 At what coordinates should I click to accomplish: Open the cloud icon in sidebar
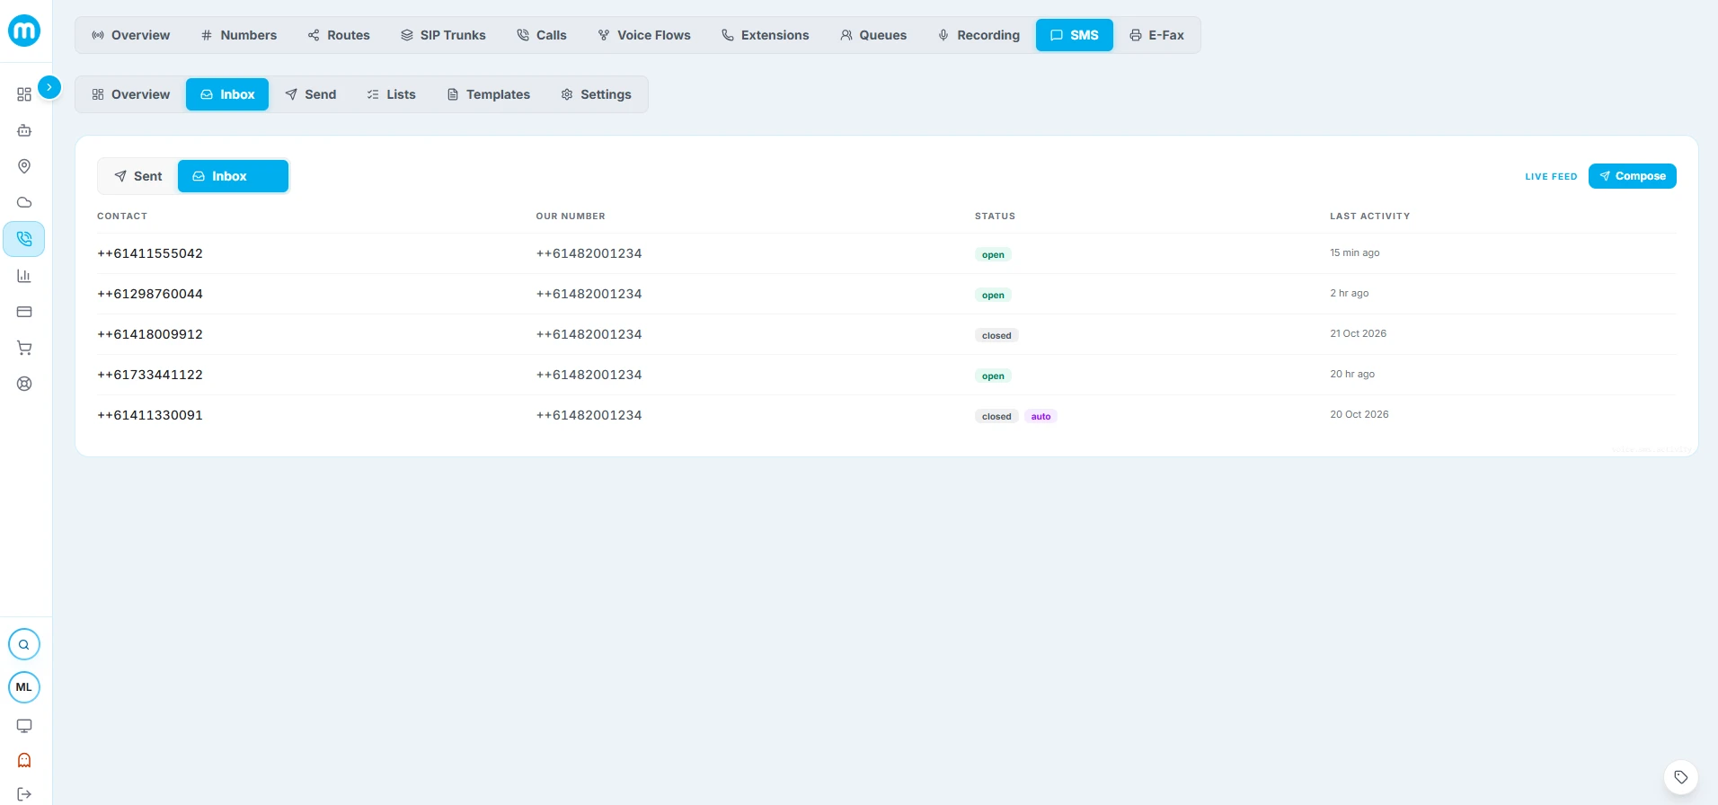coord(24,202)
